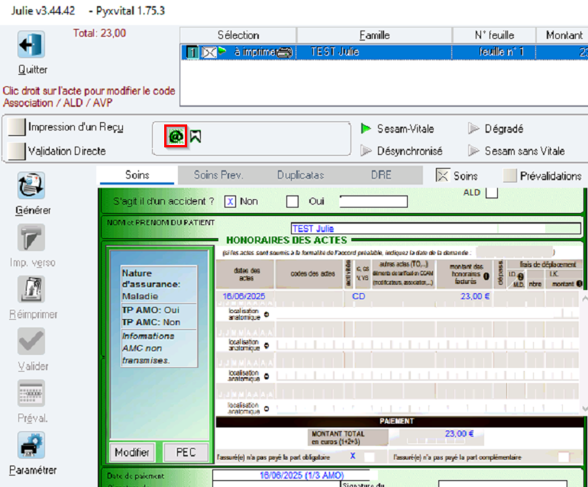The width and height of the screenshot is (588, 487).
Task: Click the act date 16/06/2025
Action: point(244,296)
